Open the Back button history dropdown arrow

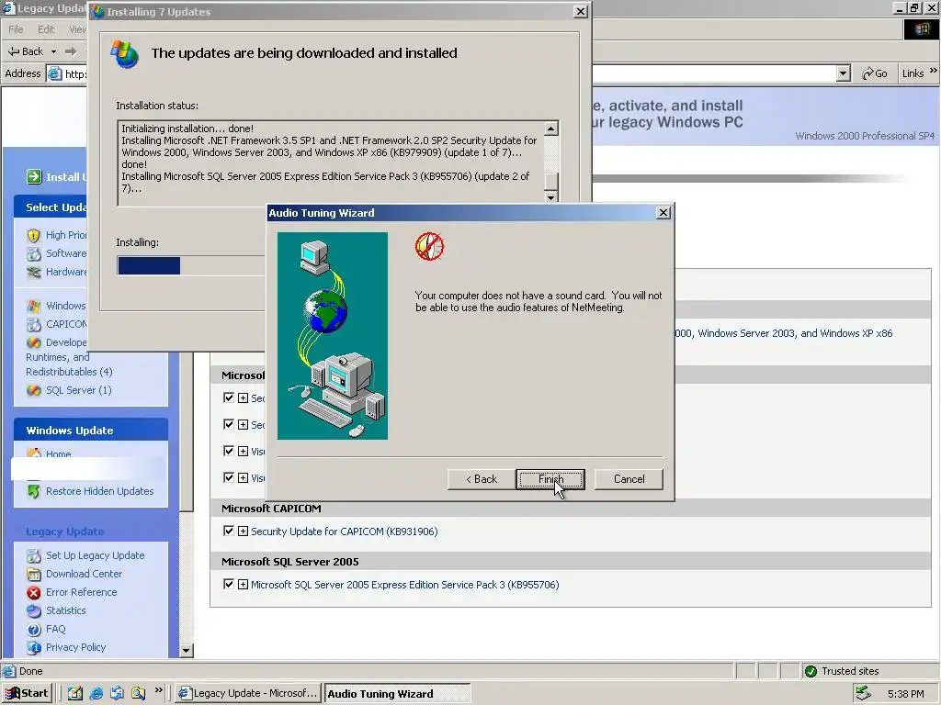(x=53, y=51)
